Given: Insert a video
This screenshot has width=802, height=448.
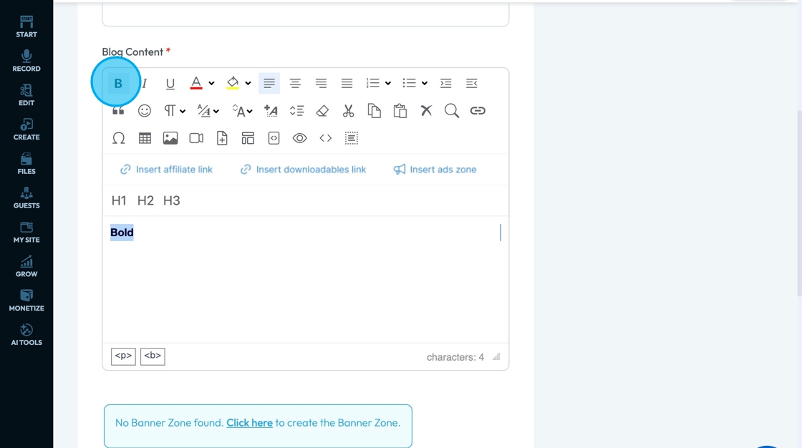Looking at the screenshot, I should 196,139.
